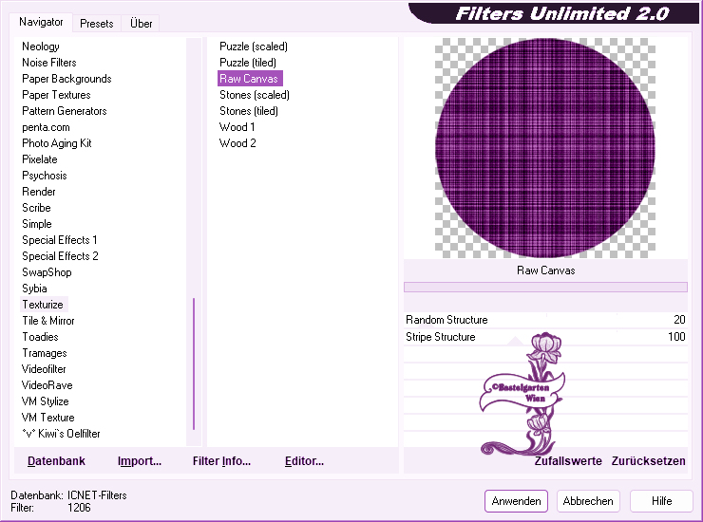The image size is (703, 522).
Task: Cancel with Abbrechen button
Action: (x=588, y=501)
